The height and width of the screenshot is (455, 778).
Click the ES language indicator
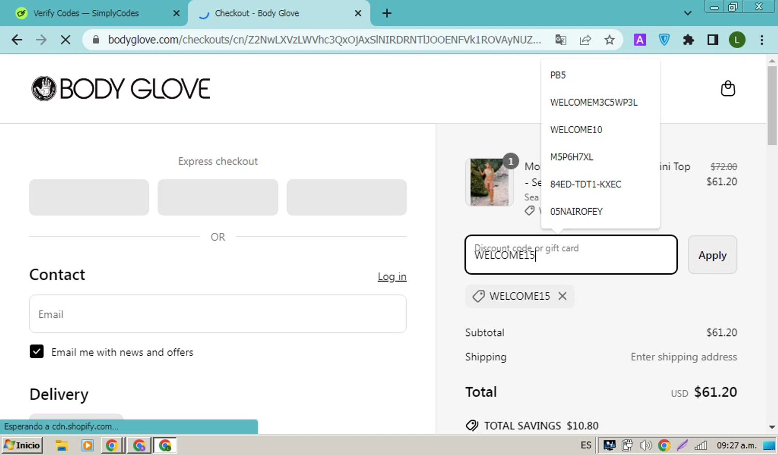click(x=586, y=445)
